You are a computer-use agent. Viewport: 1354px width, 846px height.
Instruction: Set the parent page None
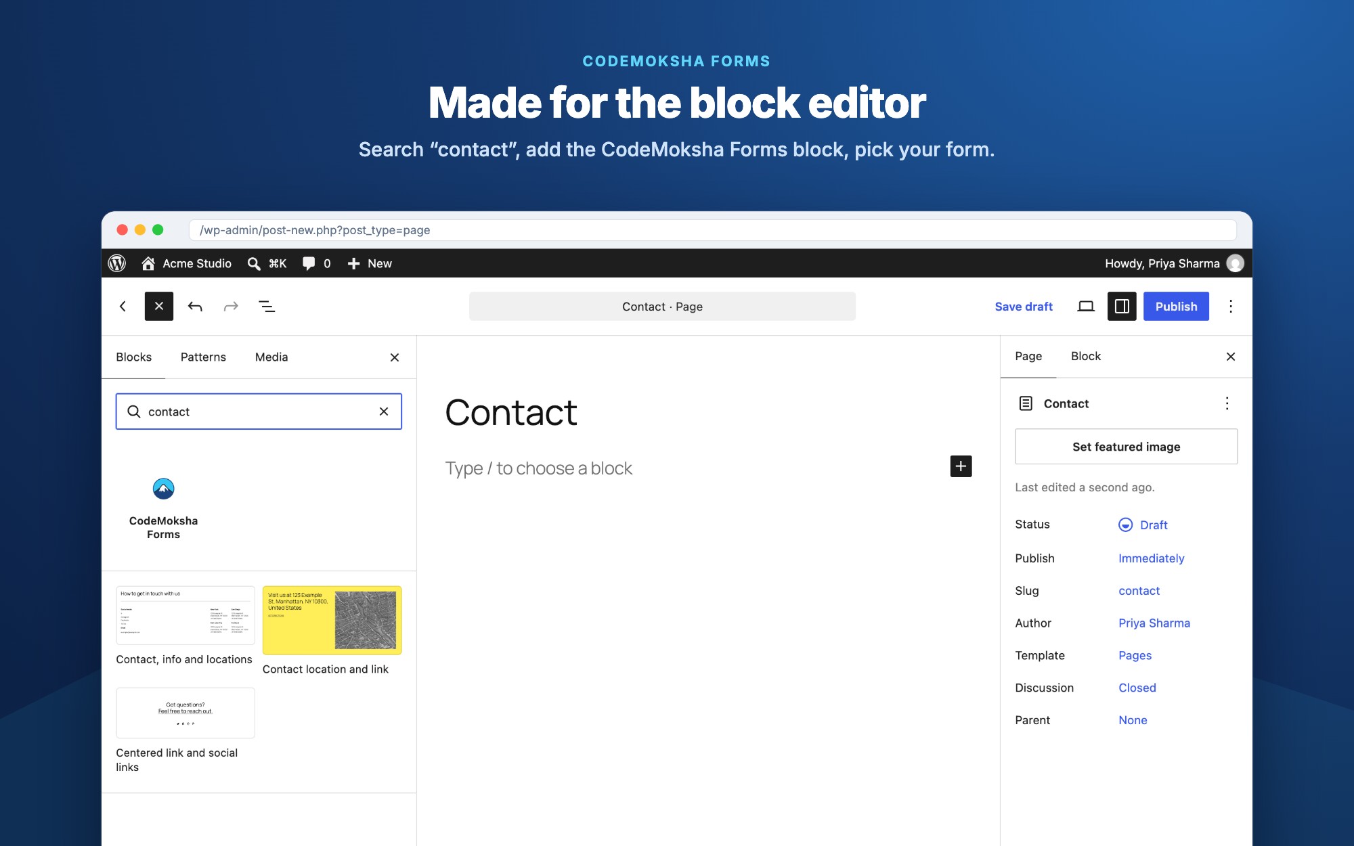pyautogui.click(x=1133, y=721)
